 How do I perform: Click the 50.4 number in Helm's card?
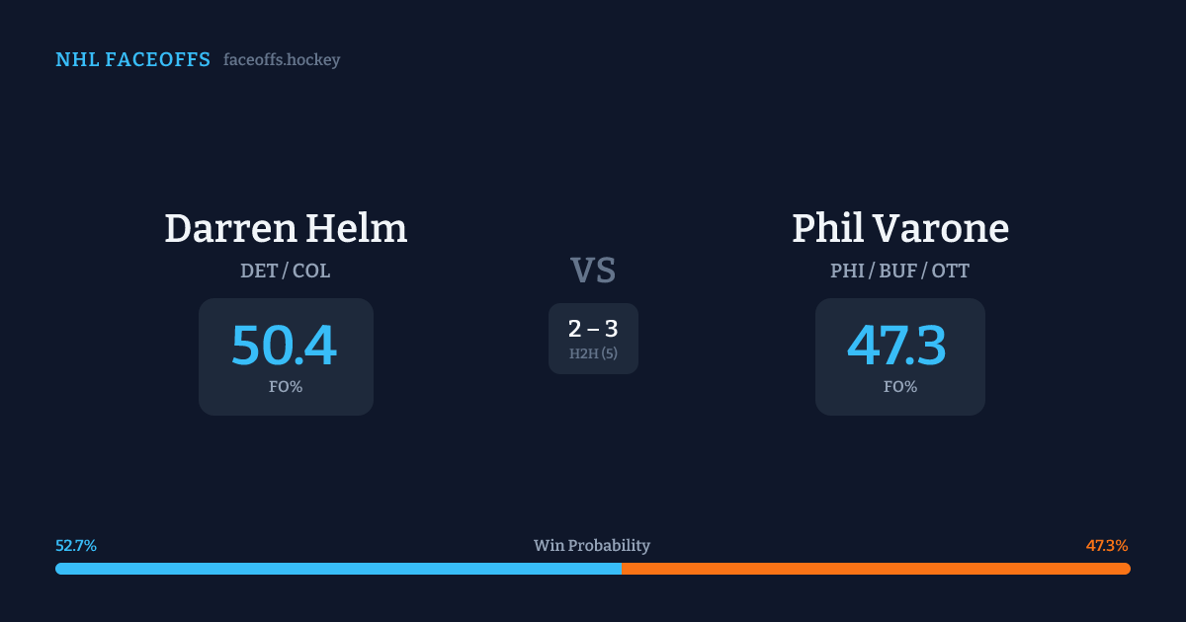click(285, 346)
